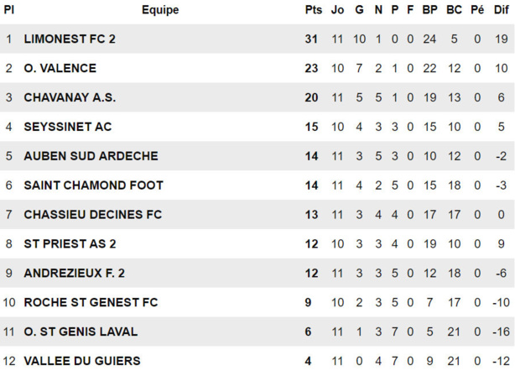Click the Jo column header
The image size is (515, 376).
point(337,10)
